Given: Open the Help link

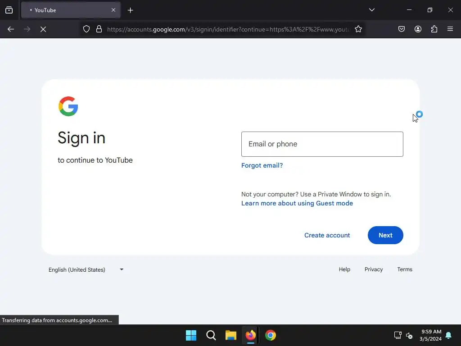Looking at the screenshot, I should [x=344, y=269].
